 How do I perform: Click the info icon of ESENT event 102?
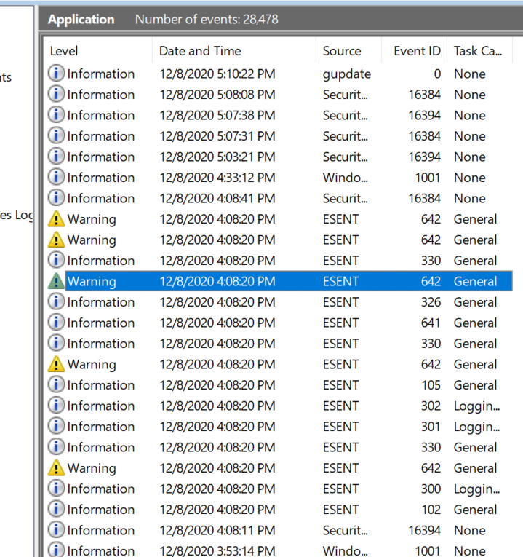[56, 509]
